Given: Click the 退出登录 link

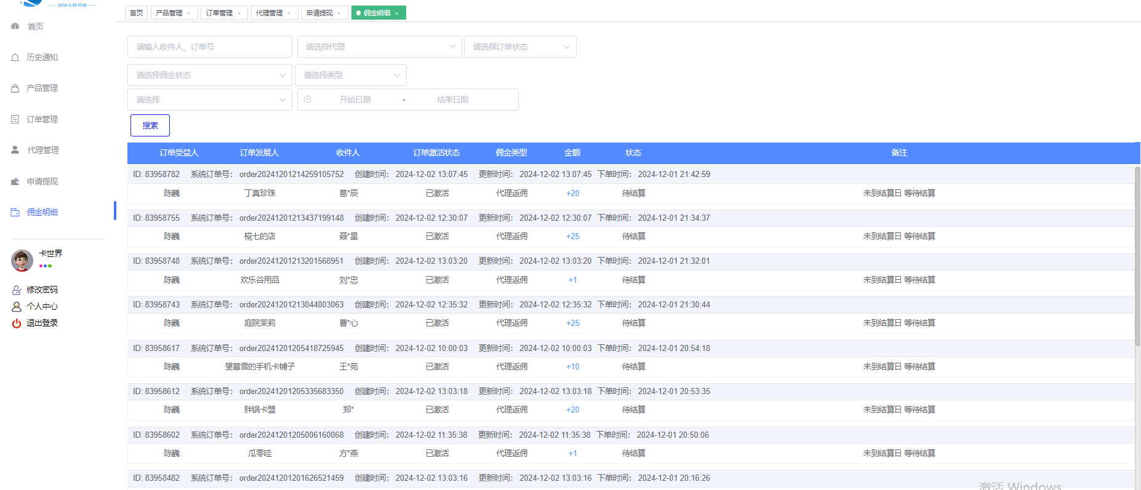Looking at the screenshot, I should coord(42,323).
